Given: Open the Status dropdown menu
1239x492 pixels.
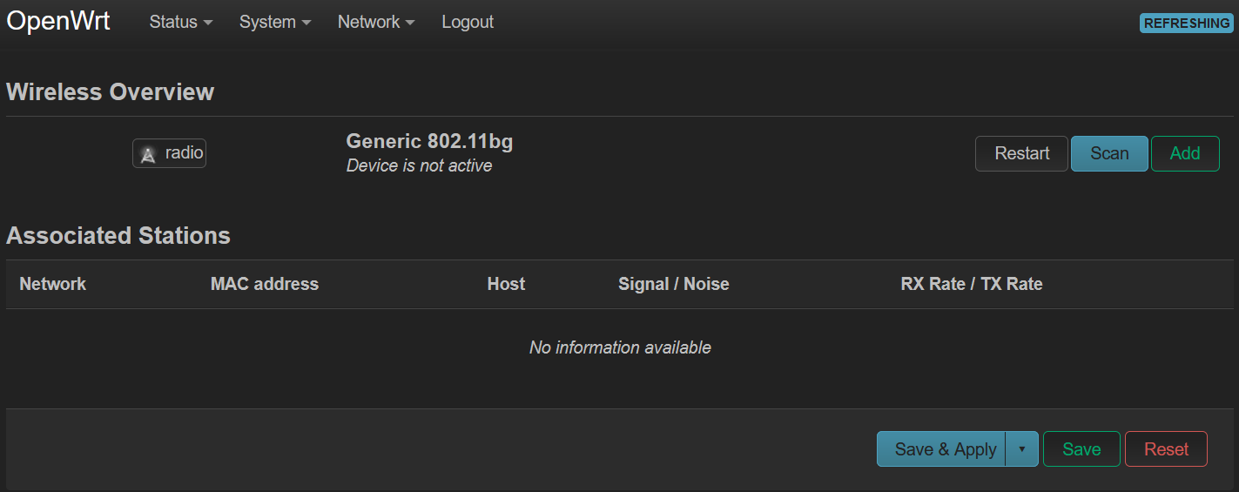Looking at the screenshot, I should [x=180, y=23].
